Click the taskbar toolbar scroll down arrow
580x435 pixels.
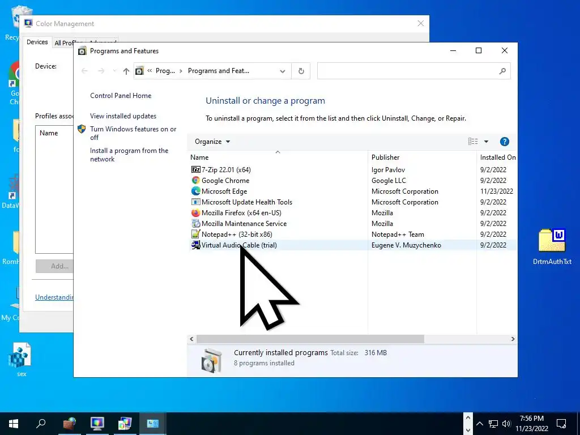point(468,430)
